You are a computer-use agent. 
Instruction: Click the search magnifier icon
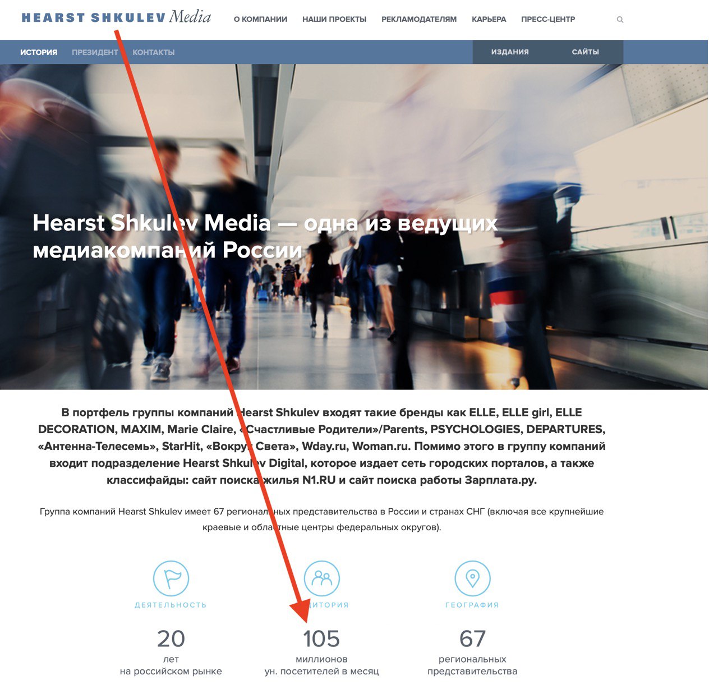(620, 20)
